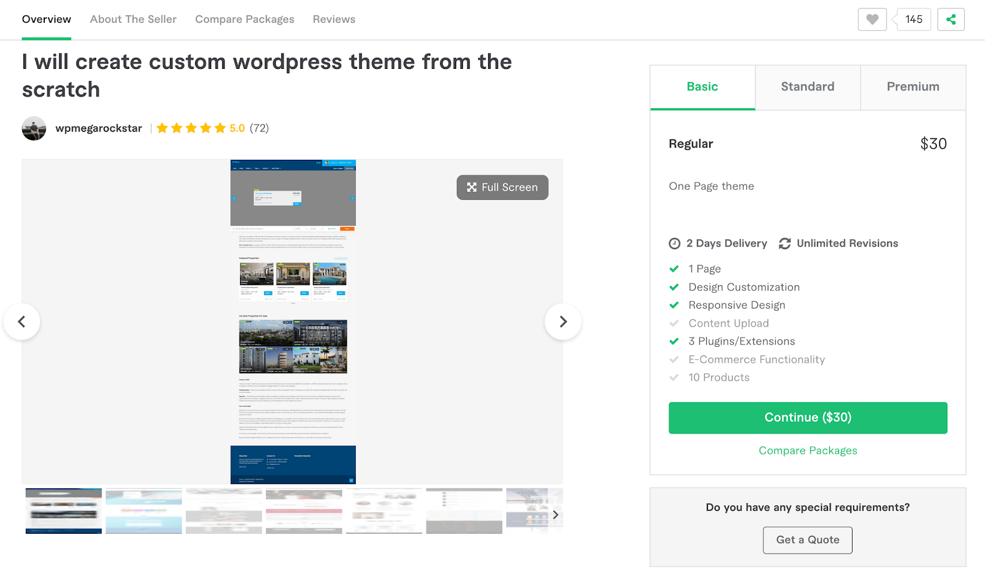Click the 145 favorites counter

[914, 20]
